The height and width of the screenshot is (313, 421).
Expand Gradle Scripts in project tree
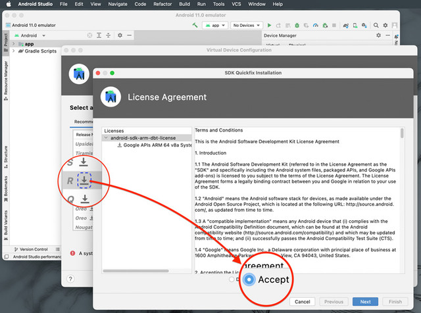point(14,51)
